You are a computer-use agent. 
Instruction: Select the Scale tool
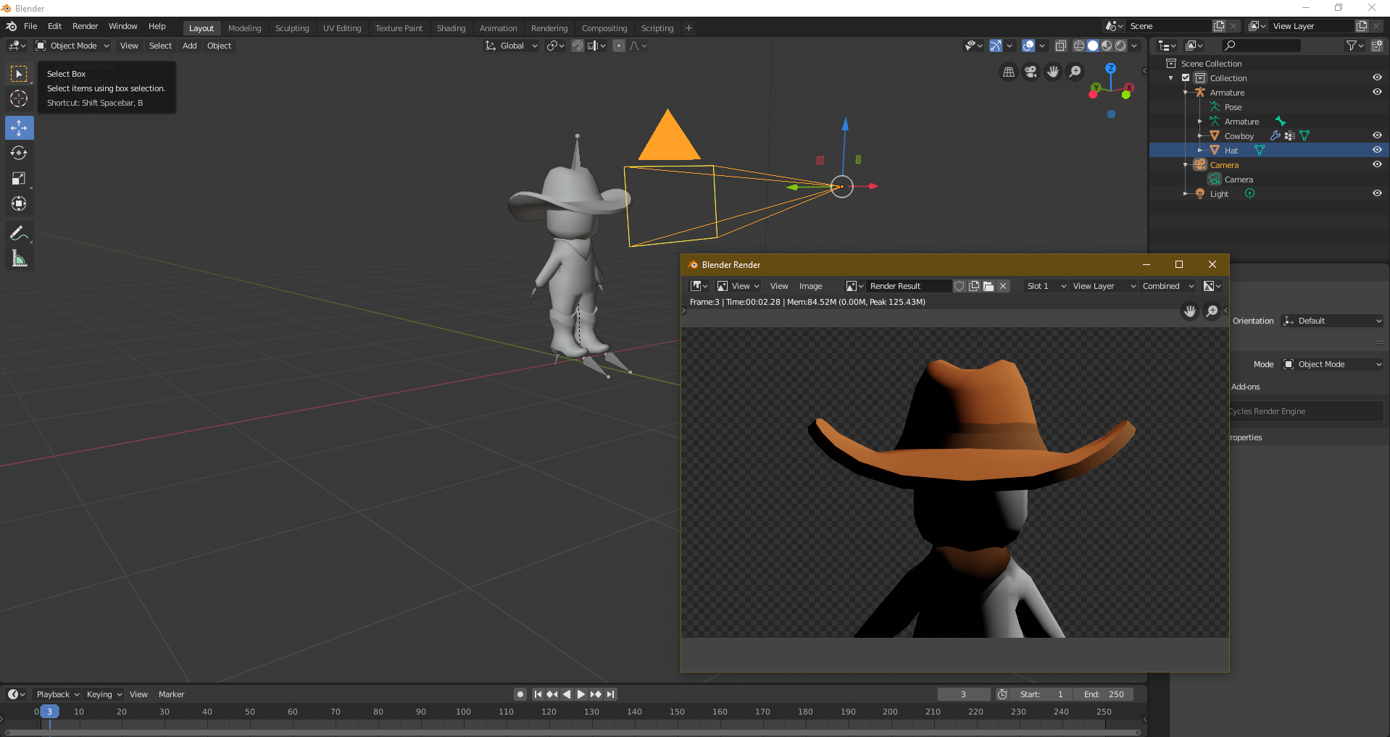pyautogui.click(x=19, y=178)
